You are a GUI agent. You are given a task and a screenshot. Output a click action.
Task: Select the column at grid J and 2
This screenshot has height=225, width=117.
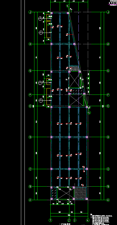coord(68,13)
